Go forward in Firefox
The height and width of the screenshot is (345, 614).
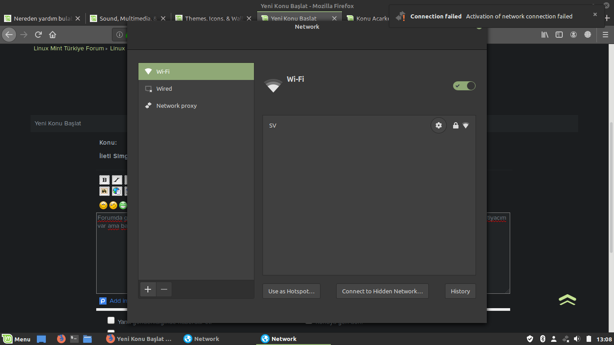(24, 35)
